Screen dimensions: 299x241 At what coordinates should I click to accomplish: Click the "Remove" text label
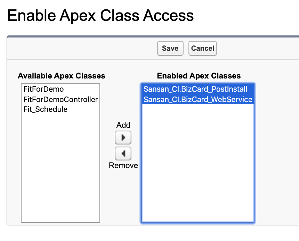[x=123, y=166]
